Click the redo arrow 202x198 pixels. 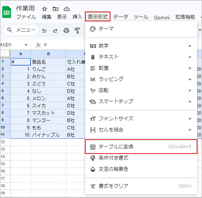point(55,30)
